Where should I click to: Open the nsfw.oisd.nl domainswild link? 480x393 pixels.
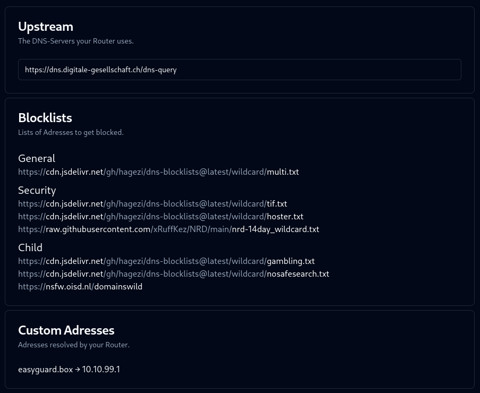coord(80,287)
